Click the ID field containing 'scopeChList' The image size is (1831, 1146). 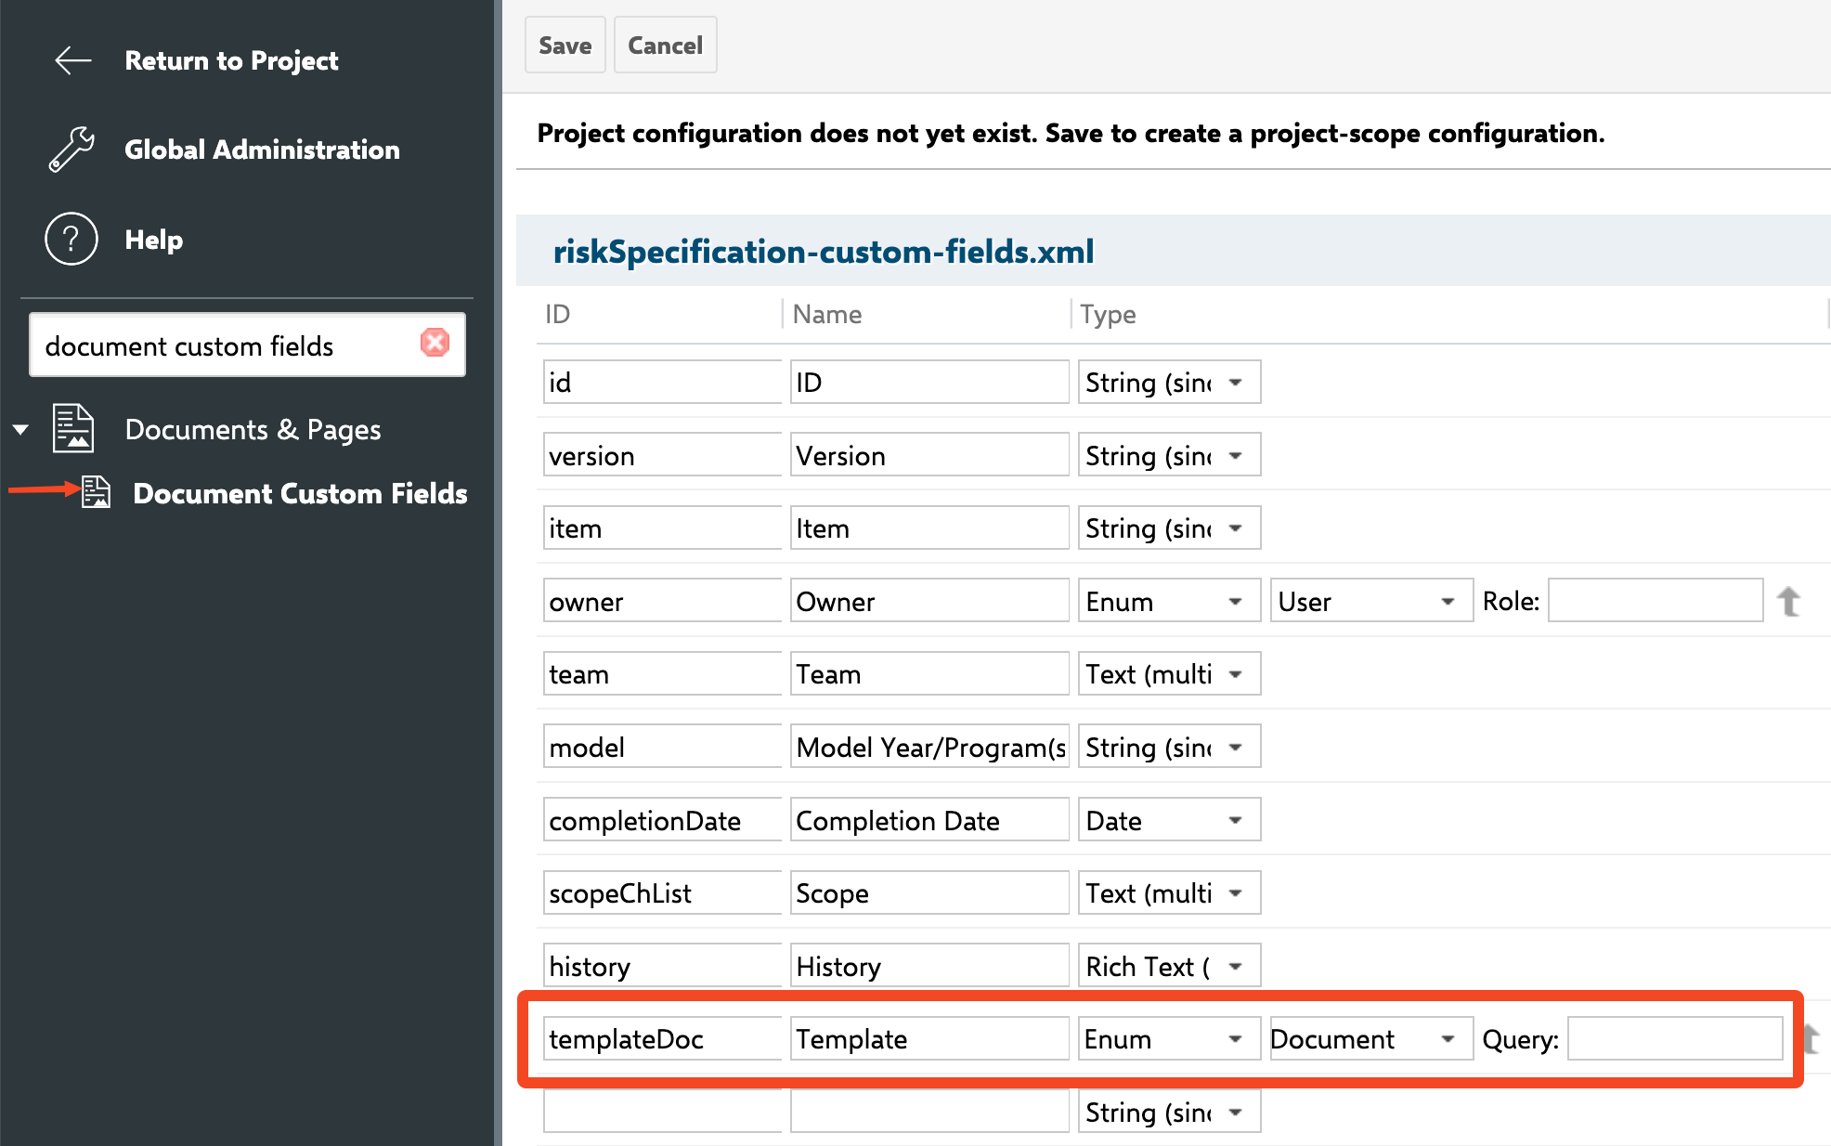click(x=662, y=892)
